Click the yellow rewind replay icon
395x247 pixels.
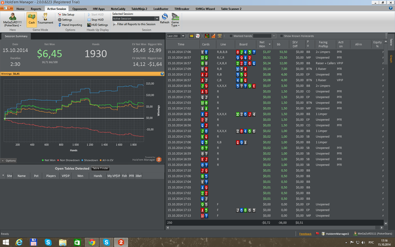coord(191,36)
